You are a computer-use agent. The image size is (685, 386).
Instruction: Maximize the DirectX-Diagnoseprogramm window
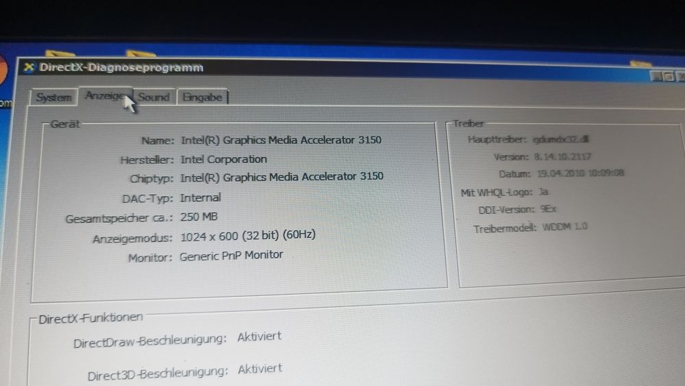(669, 77)
